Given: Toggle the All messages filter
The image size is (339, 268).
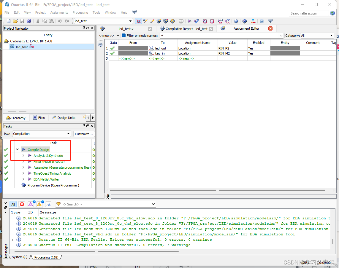Looking at the screenshot, I should (13, 204).
